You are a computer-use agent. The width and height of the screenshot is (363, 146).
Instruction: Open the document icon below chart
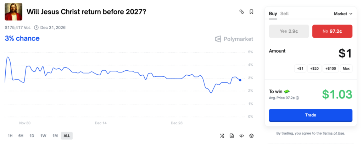[x=232, y=136]
